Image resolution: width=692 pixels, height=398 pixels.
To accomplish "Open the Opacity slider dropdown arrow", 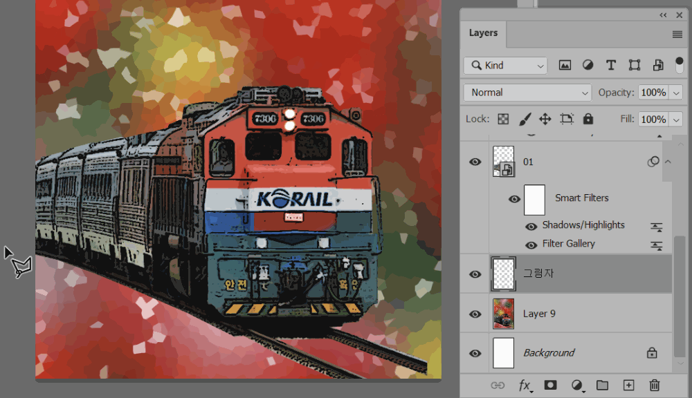I will pyautogui.click(x=676, y=93).
